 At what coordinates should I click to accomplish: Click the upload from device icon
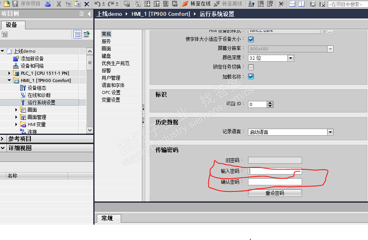[156, 3]
